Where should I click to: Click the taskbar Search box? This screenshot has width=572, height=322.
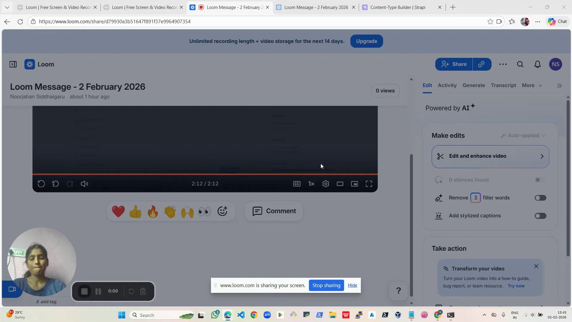pyautogui.click(x=162, y=315)
